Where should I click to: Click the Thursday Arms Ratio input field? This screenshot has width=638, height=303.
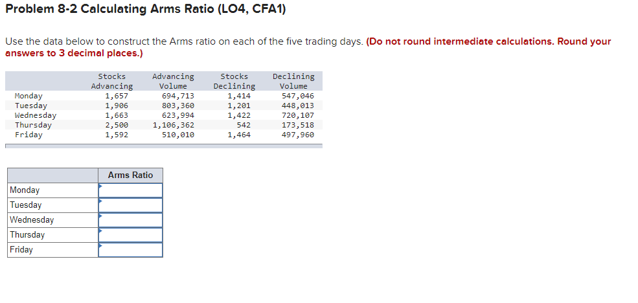tap(130, 235)
